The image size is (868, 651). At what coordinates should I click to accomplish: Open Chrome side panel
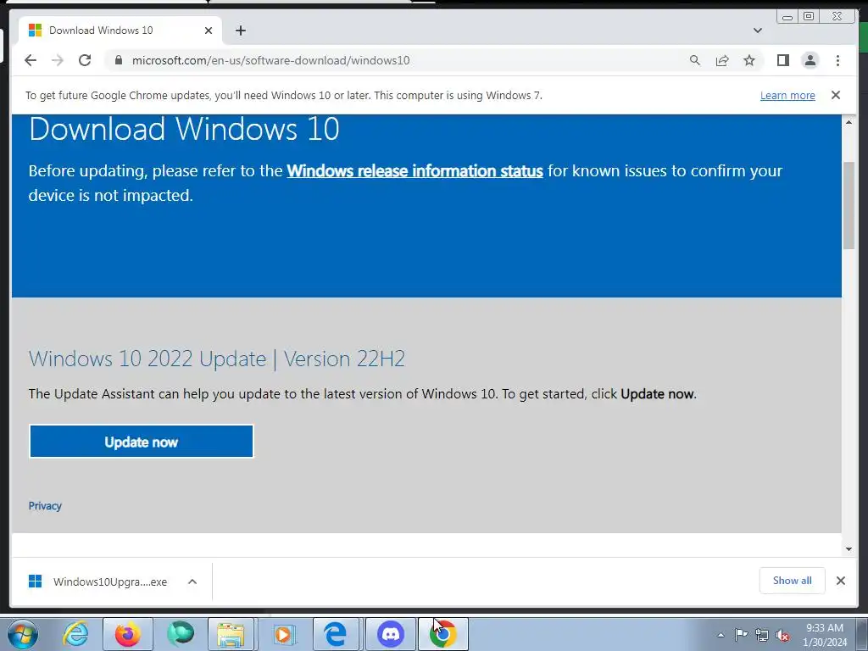point(782,60)
